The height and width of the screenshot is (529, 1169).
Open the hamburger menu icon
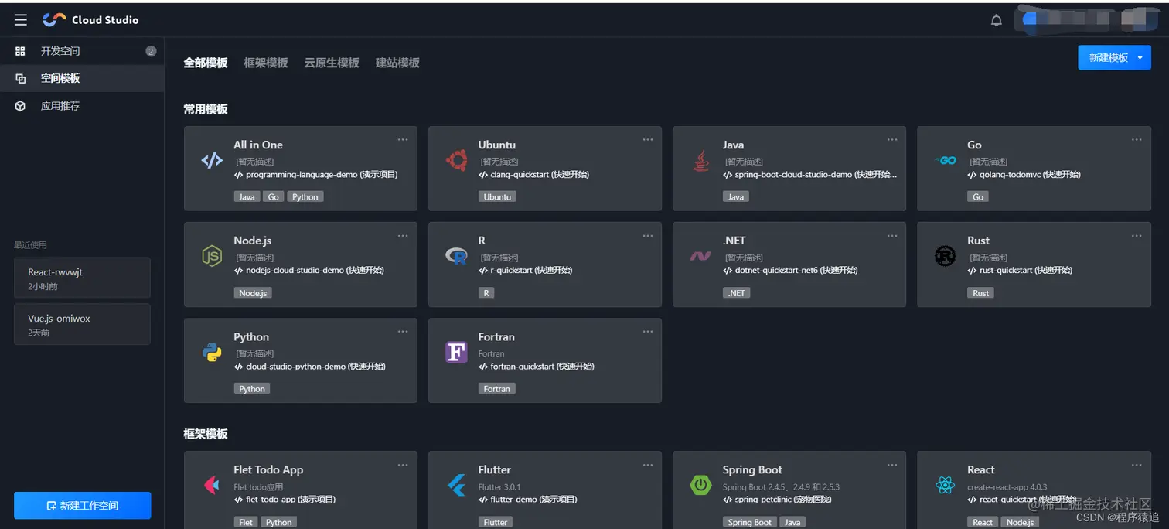tap(21, 20)
